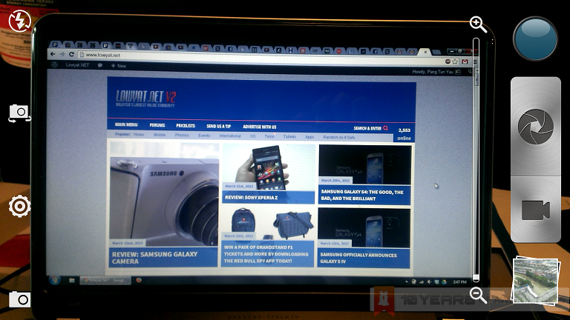
Task: Open the MAIN MENU nav item
Action: click(x=126, y=124)
